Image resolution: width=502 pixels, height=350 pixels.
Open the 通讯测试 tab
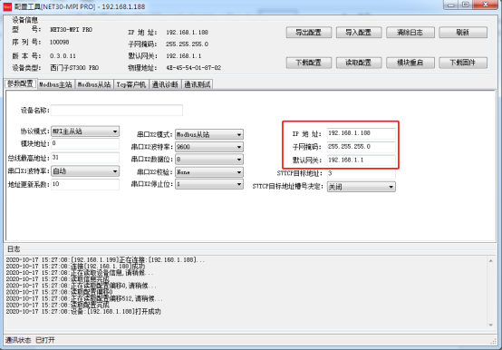click(198, 84)
